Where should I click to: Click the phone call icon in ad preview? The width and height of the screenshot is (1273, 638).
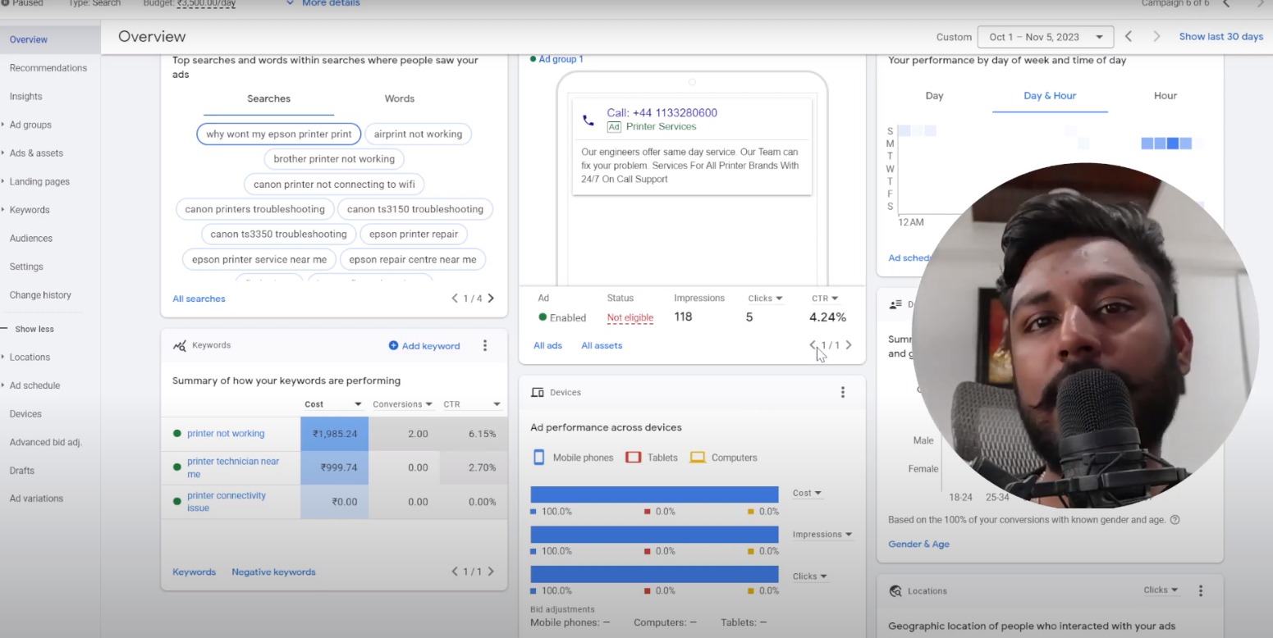pos(588,120)
